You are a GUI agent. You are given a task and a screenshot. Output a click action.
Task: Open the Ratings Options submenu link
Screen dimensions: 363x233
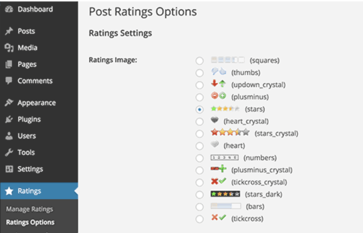(30, 222)
